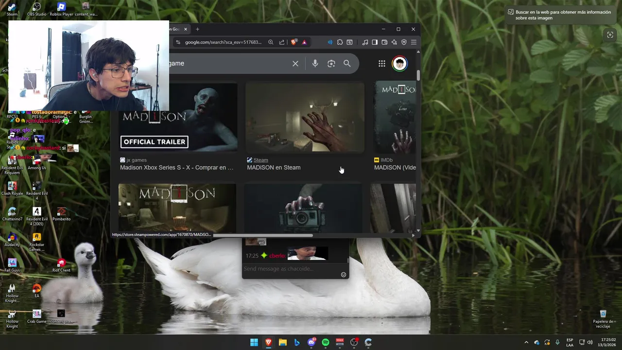This screenshot has width=622, height=350.
Task: Open Discord from the taskbar
Action: [311, 342]
